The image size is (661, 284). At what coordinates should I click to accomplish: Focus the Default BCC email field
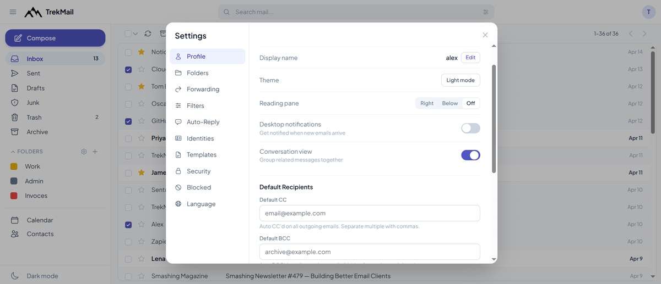(370, 252)
